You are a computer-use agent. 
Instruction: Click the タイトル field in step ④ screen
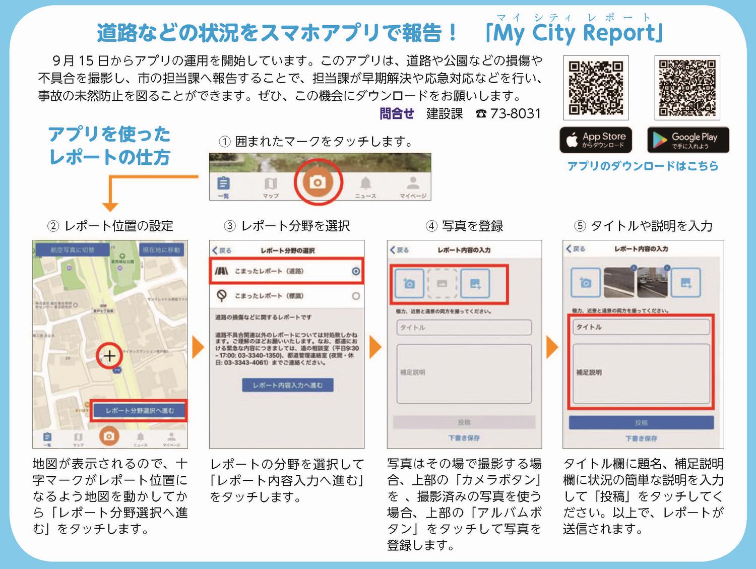click(464, 328)
